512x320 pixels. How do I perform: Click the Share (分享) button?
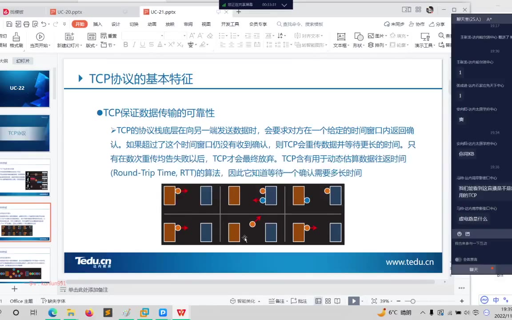click(437, 24)
